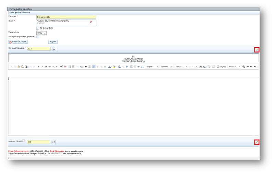Click the binoculars Find icon
Image resolution: width=274 pixels, height=174 pixels.
(201, 67)
